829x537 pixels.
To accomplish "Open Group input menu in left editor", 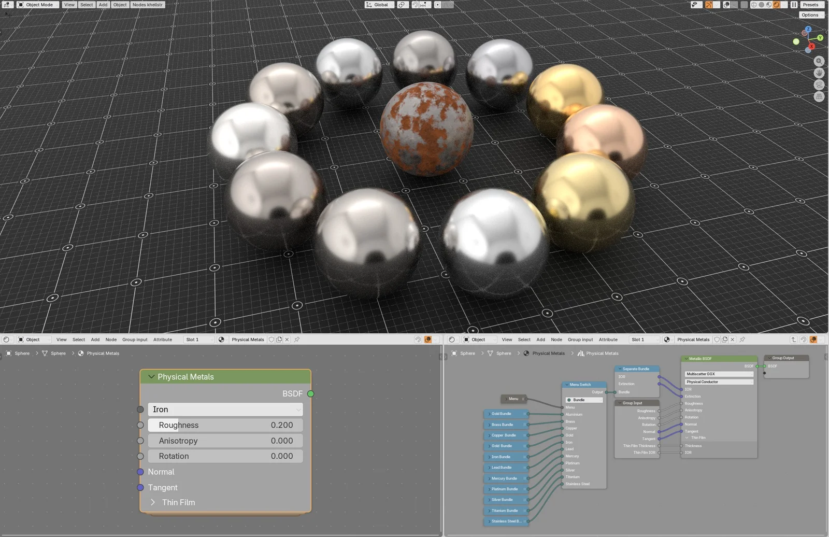I will pyautogui.click(x=135, y=340).
